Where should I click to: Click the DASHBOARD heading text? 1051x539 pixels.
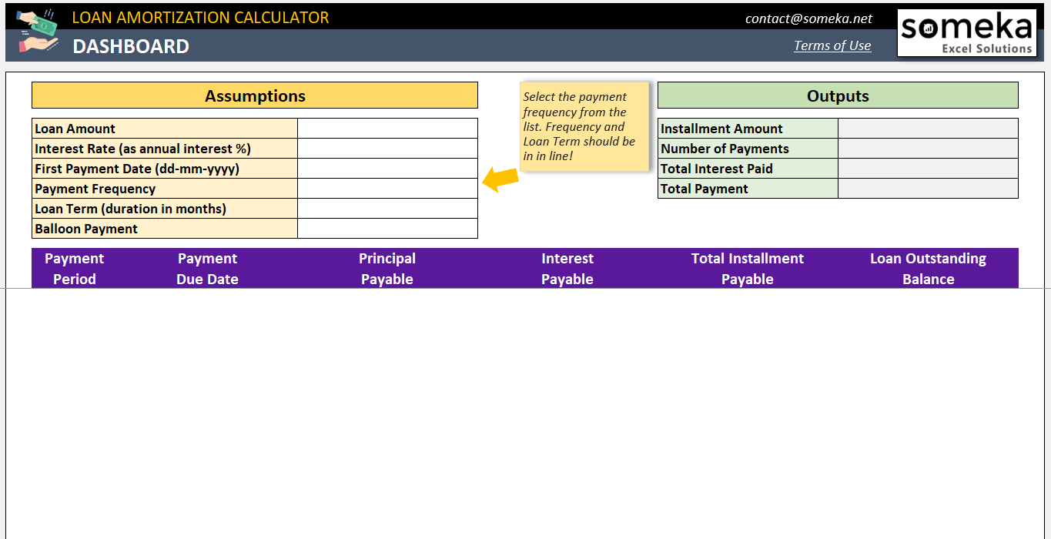click(131, 46)
